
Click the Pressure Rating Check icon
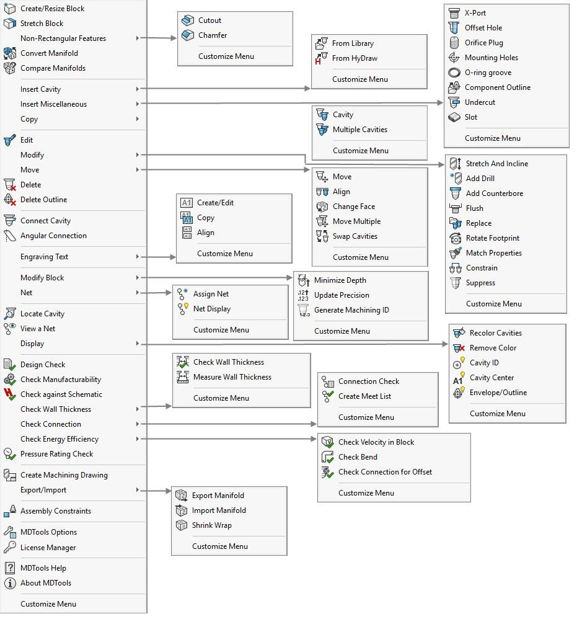coord(9,454)
